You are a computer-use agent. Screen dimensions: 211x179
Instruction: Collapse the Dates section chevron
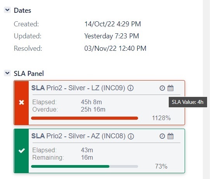pyautogui.click(x=7, y=10)
